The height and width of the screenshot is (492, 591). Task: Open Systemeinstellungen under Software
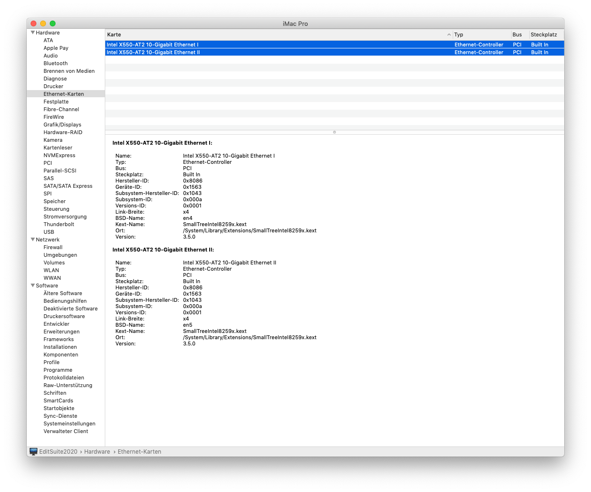coord(69,423)
